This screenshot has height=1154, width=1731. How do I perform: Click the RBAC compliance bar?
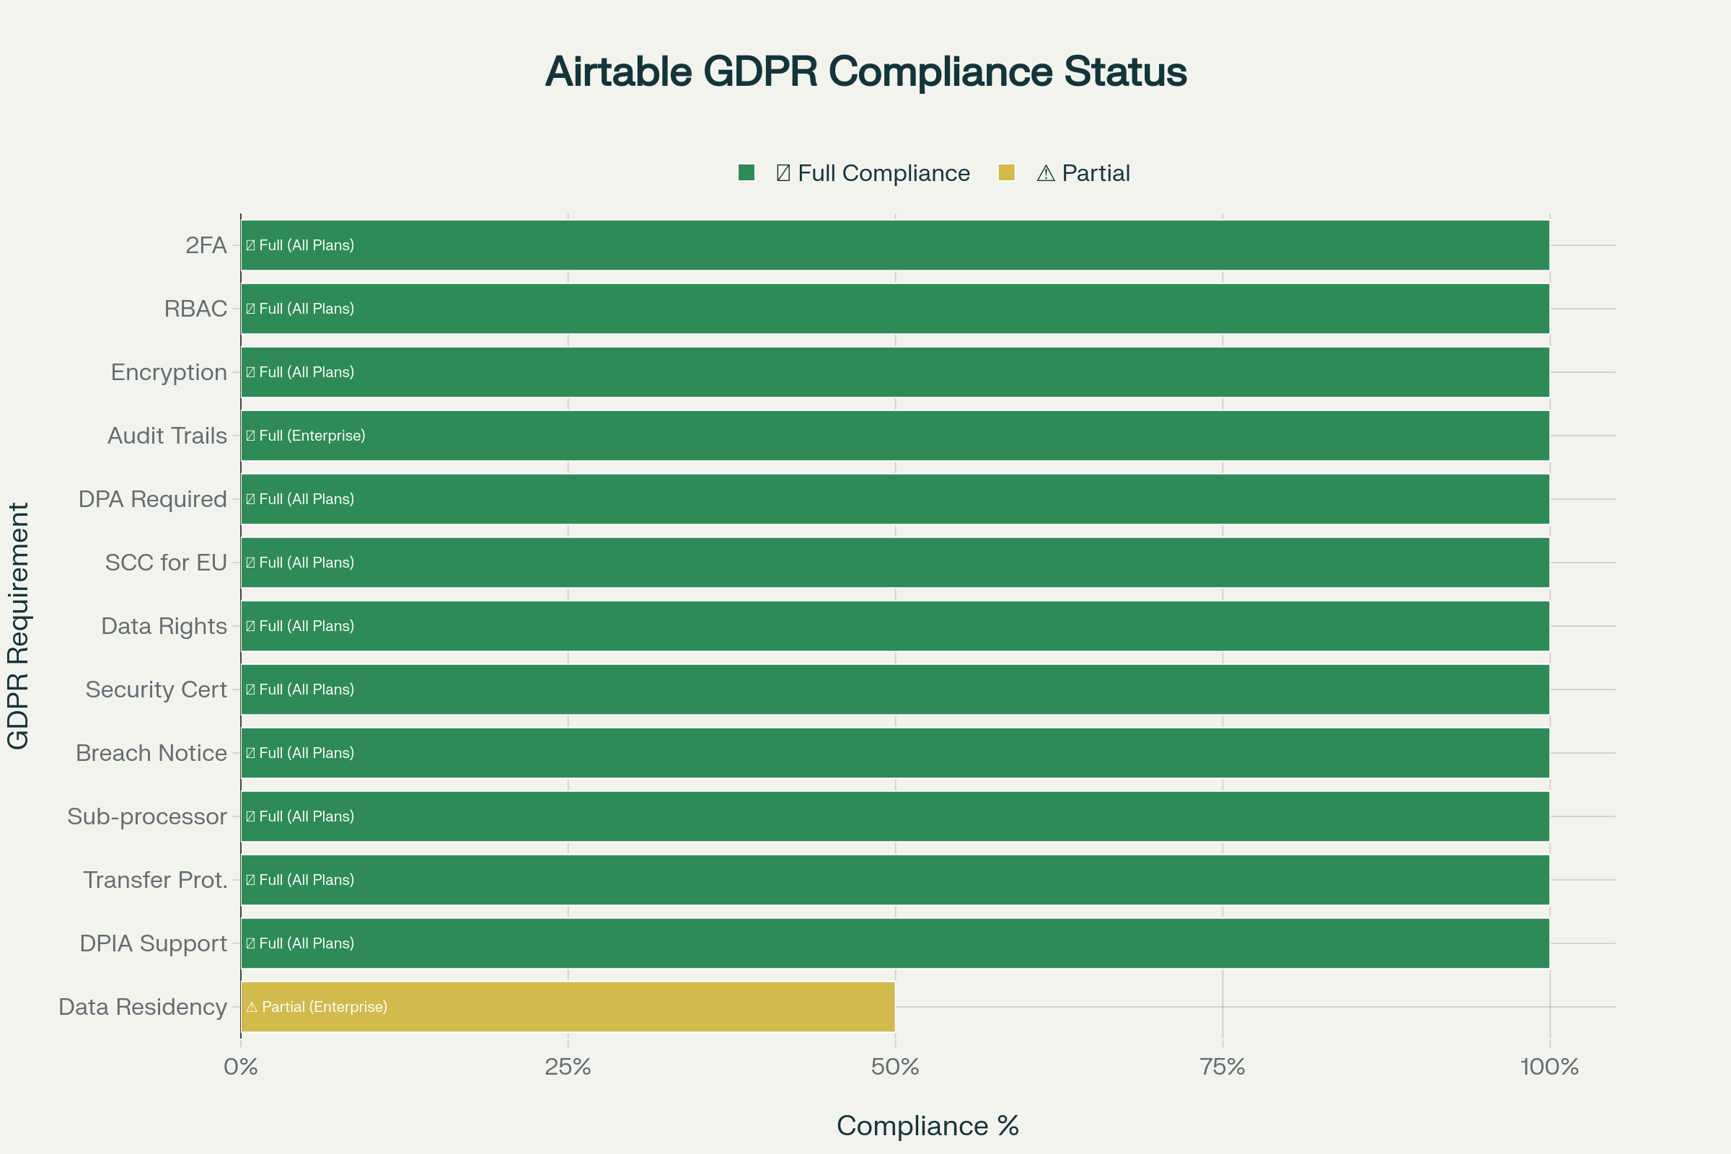pos(895,309)
